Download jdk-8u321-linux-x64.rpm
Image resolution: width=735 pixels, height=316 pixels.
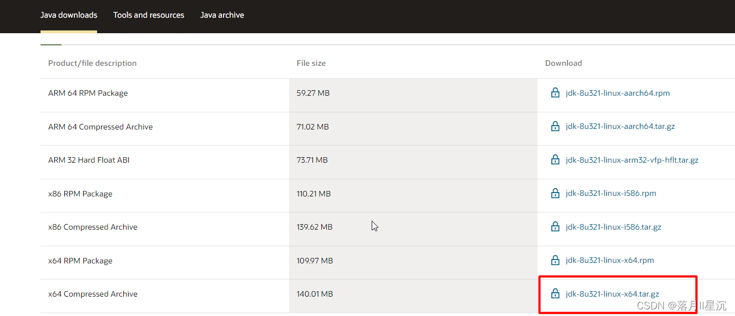(x=610, y=260)
